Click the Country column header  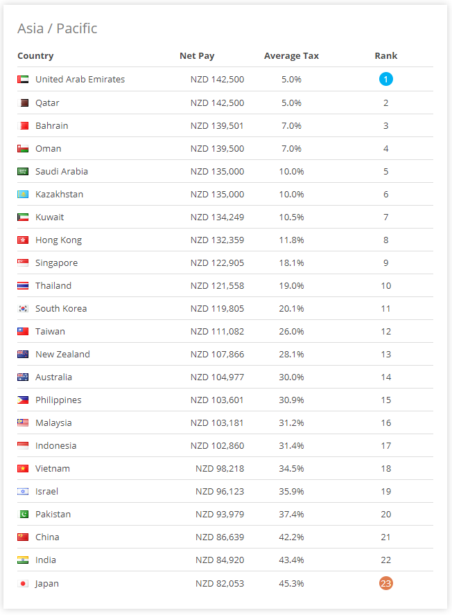(x=35, y=56)
